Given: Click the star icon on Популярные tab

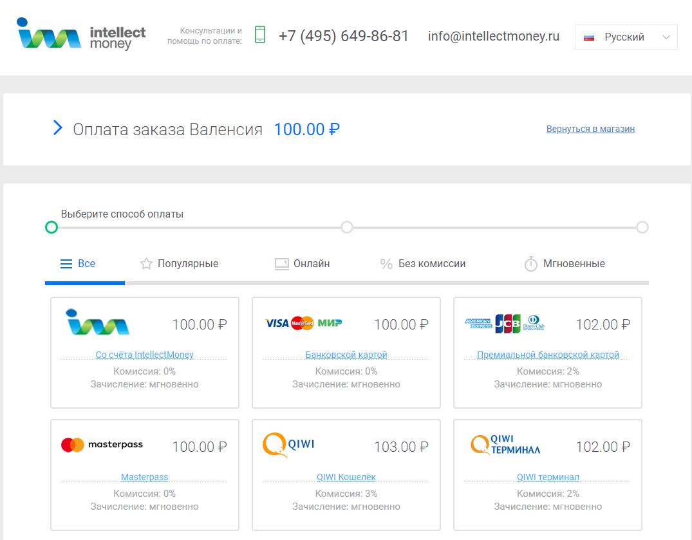Looking at the screenshot, I should pyautogui.click(x=146, y=264).
